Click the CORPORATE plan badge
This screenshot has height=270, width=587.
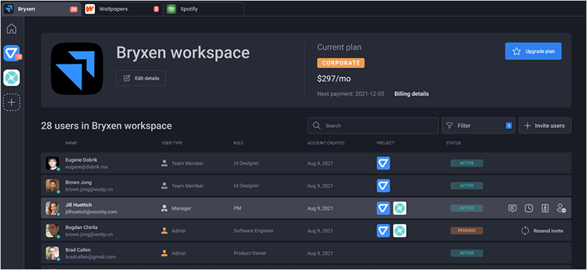[x=341, y=63]
